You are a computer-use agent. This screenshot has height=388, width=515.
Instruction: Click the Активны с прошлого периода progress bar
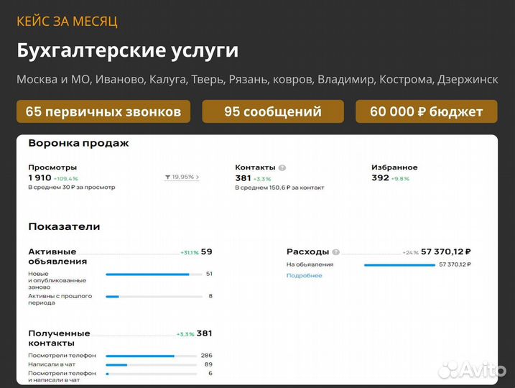click(x=154, y=297)
